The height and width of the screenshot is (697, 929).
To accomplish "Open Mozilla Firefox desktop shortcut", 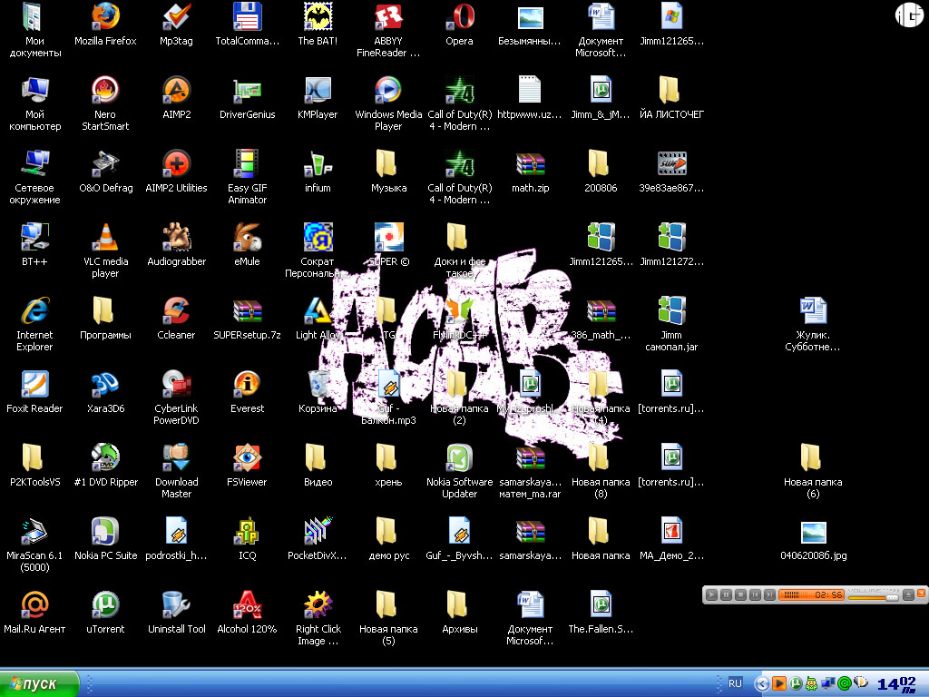I will [105, 25].
